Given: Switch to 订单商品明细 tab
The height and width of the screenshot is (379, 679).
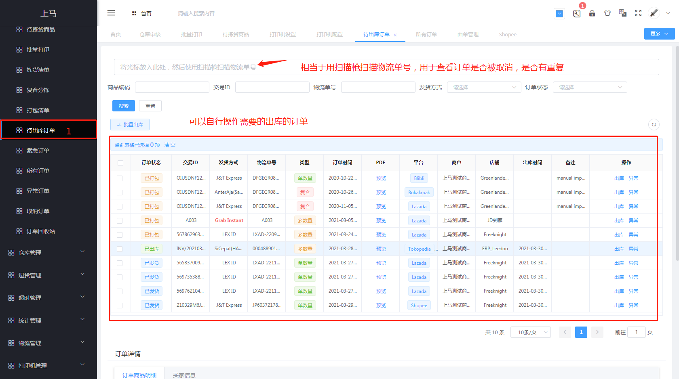Looking at the screenshot, I should (139, 375).
